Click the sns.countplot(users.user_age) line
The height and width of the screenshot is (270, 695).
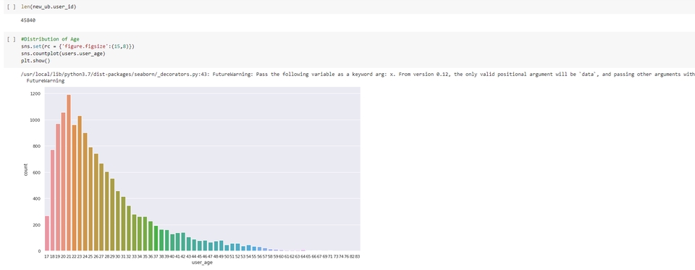pos(63,54)
